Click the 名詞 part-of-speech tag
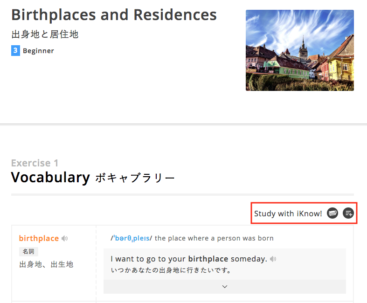 [28, 252]
